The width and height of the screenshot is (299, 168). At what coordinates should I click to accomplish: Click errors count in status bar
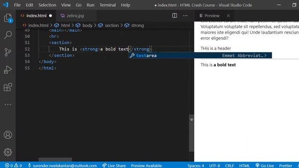point(9,166)
